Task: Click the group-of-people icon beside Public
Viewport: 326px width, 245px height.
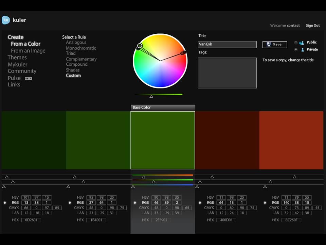Action: tap(301, 43)
